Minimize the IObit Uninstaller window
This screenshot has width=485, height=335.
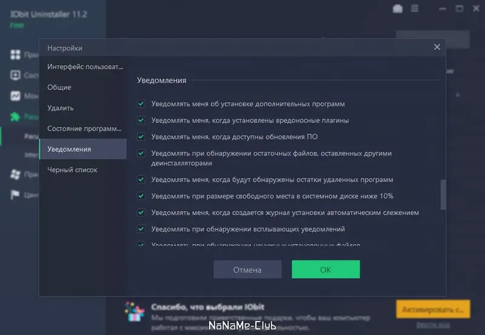(443, 8)
